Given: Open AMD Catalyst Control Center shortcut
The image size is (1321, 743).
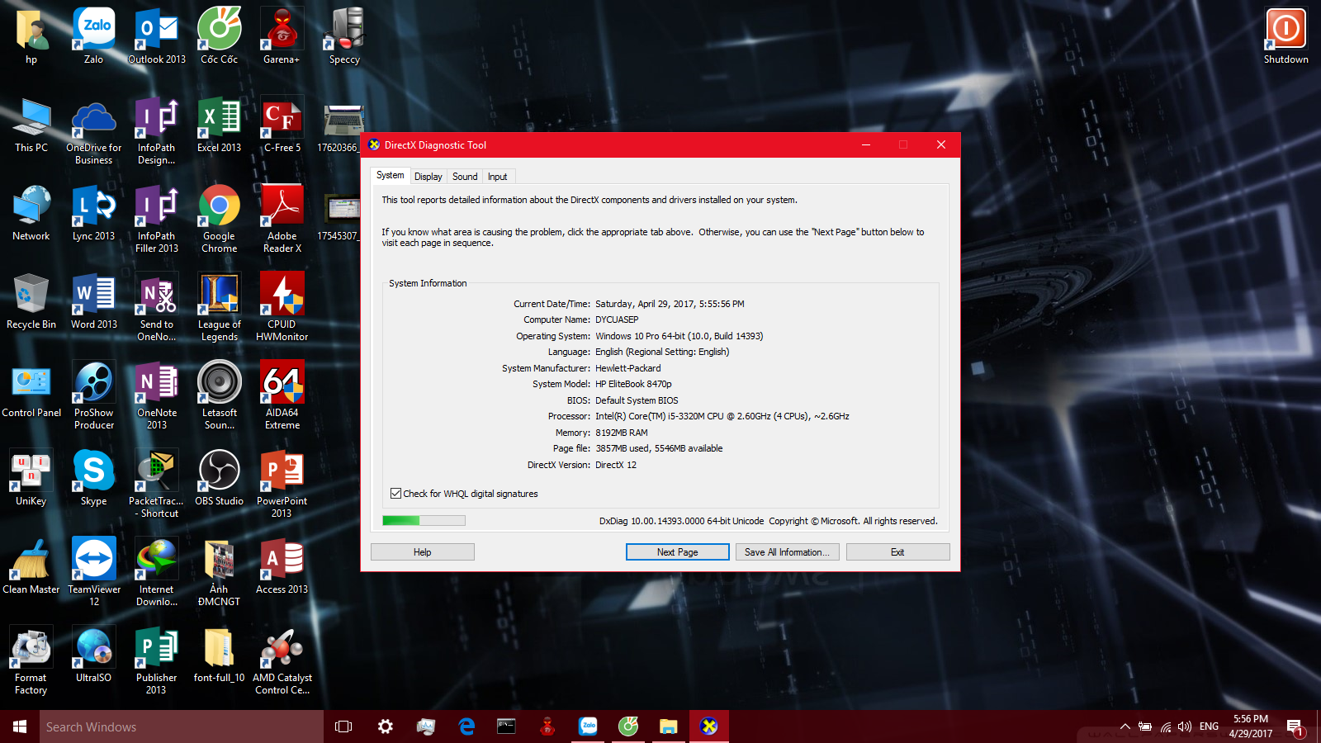Looking at the screenshot, I should pyautogui.click(x=282, y=660).
